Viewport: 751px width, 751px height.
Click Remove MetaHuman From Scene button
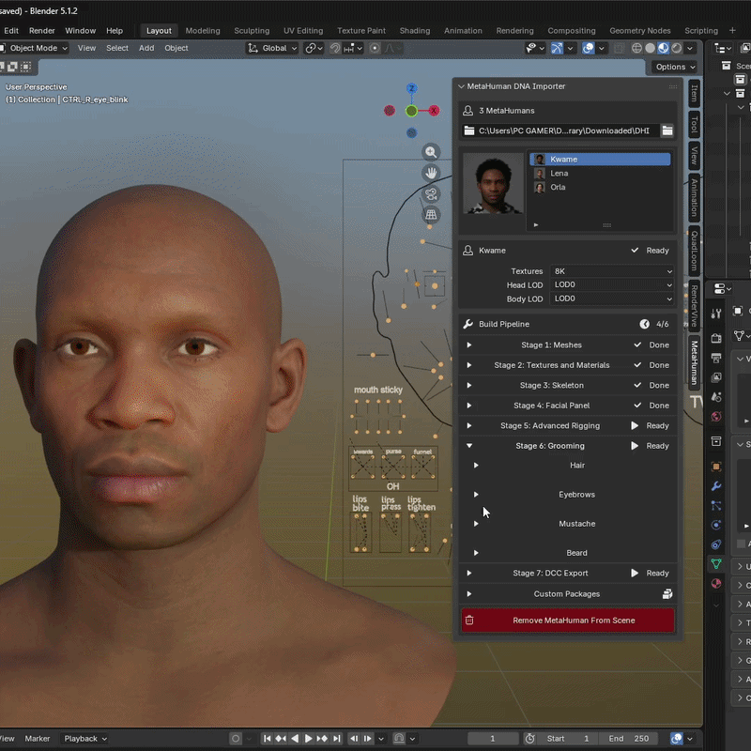click(568, 621)
